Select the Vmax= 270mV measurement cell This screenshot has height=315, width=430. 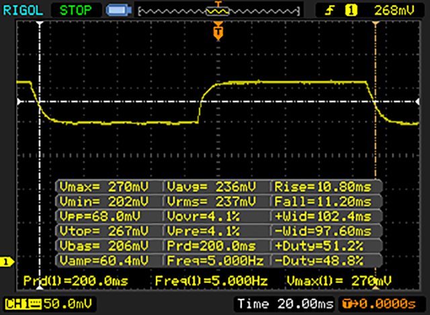click(109, 187)
